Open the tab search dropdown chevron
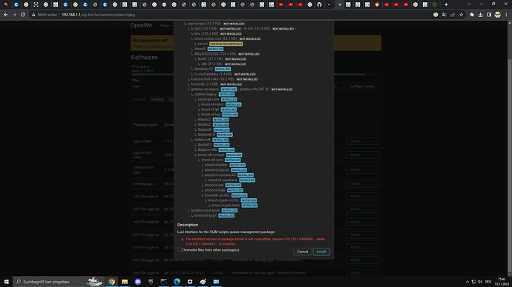Viewport: 512px width, 287px height. (469, 4)
